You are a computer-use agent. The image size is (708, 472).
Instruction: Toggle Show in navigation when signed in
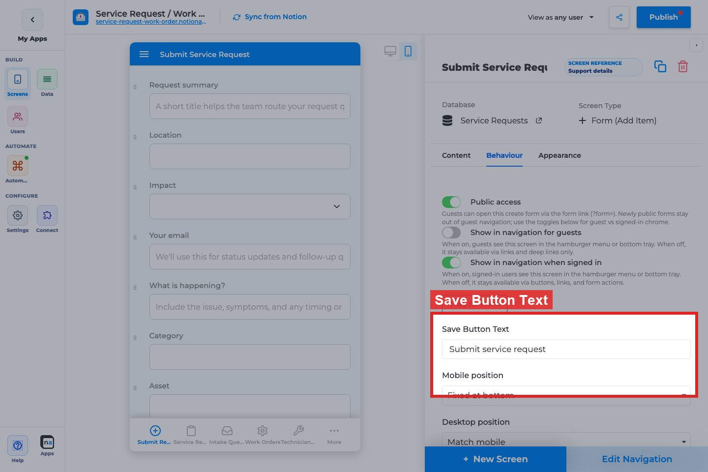click(451, 263)
